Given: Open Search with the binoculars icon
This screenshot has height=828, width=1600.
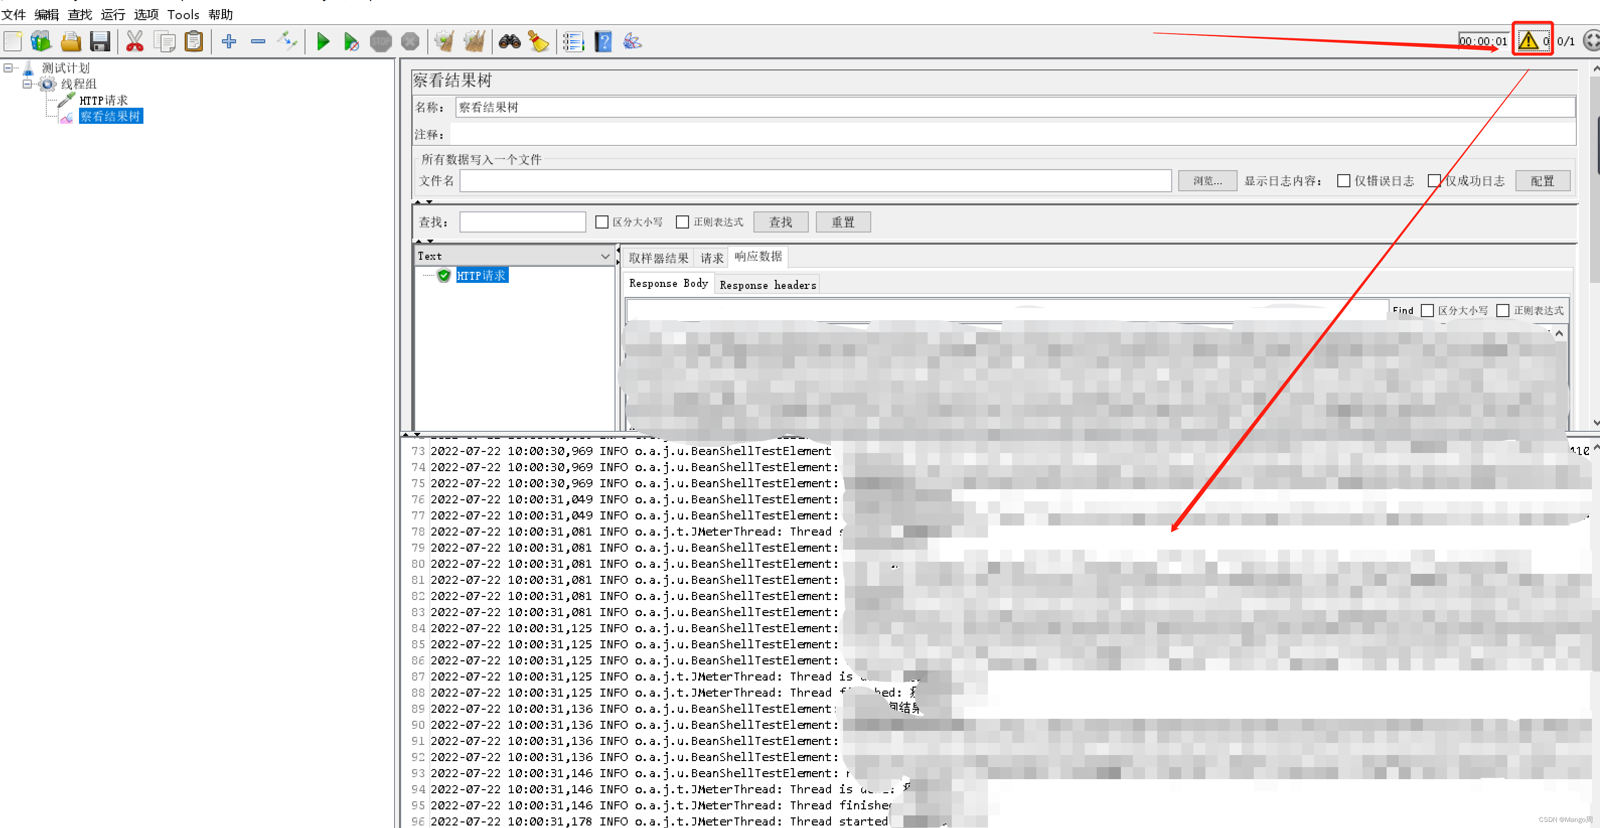Looking at the screenshot, I should (x=510, y=42).
